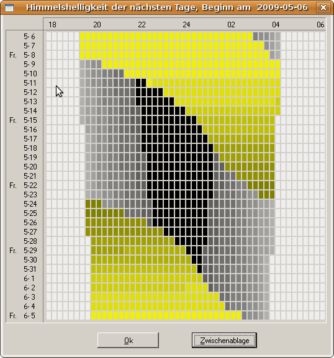Click the Ok button

point(128,340)
